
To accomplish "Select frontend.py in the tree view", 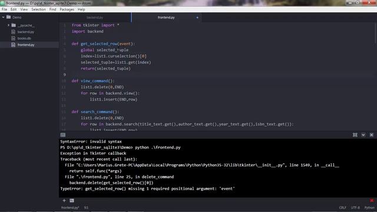I will [26, 45].
